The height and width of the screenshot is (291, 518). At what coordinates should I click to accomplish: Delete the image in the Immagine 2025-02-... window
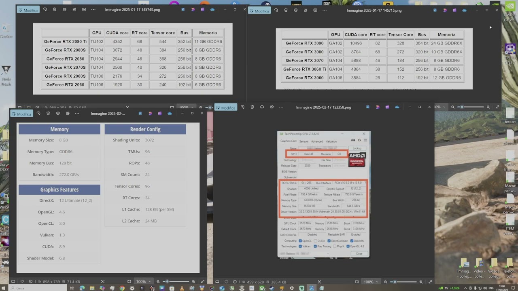coord(48,114)
